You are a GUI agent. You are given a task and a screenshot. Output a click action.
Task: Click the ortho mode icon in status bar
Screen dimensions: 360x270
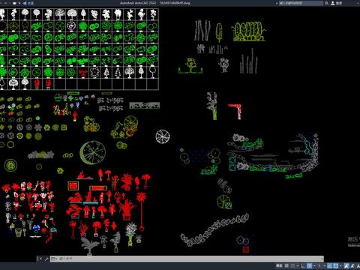[303, 265]
